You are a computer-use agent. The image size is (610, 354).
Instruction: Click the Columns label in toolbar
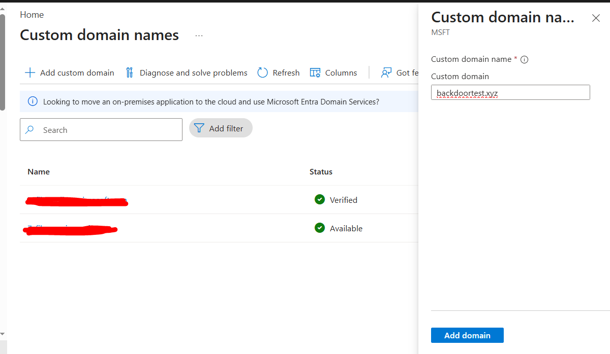point(341,73)
